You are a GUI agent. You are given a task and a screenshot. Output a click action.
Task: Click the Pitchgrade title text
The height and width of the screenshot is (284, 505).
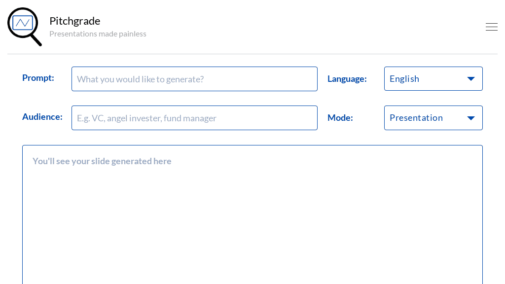point(75,21)
